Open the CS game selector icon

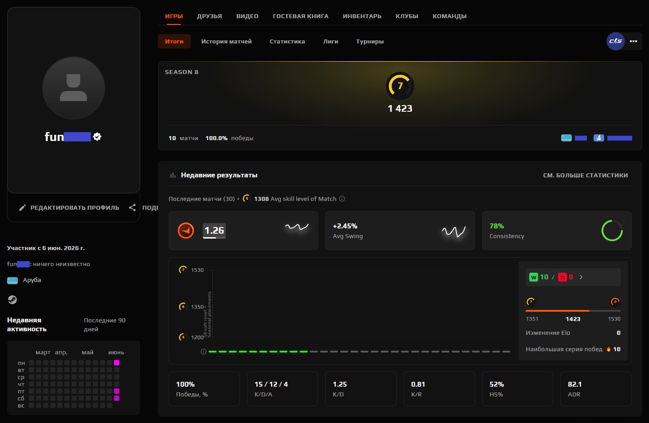tap(616, 41)
